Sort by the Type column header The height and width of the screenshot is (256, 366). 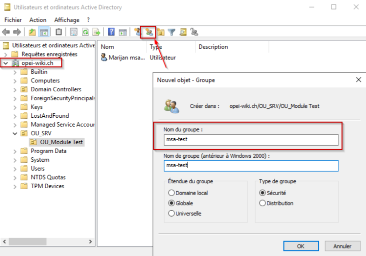click(171, 47)
